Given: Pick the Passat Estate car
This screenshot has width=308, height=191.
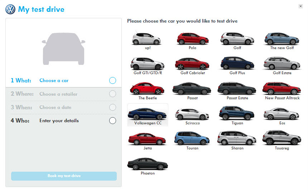Looking at the screenshot, I should click(x=237, y=89).
